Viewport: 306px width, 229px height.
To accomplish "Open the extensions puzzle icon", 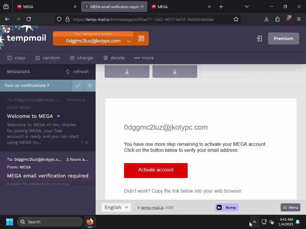I will point(277,19).
